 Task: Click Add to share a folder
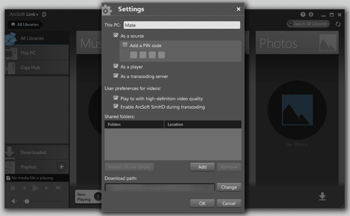202,167
